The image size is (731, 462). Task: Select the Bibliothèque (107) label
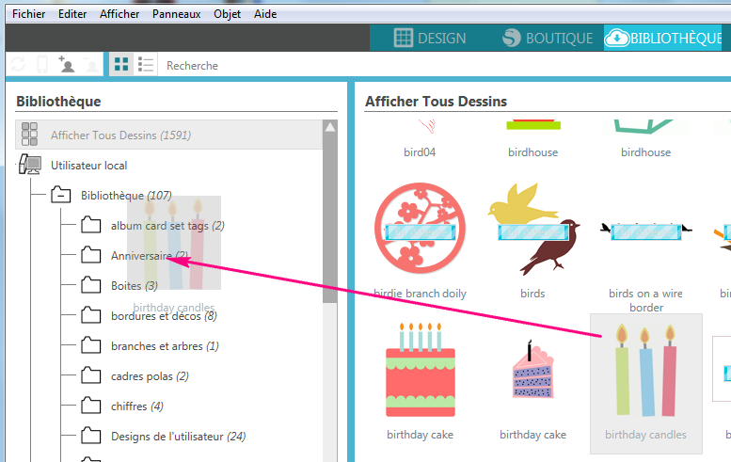tap(126, 196)
